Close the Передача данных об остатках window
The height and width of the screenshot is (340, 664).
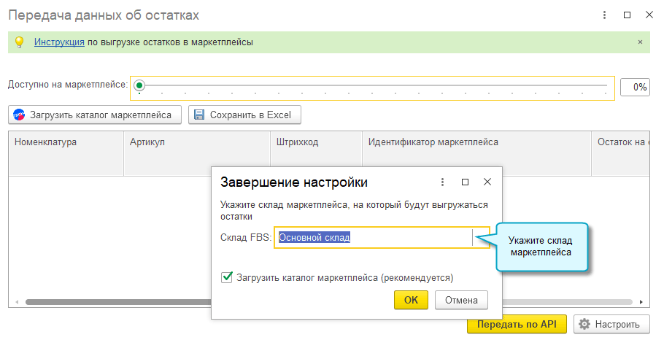tap(649, 15)
